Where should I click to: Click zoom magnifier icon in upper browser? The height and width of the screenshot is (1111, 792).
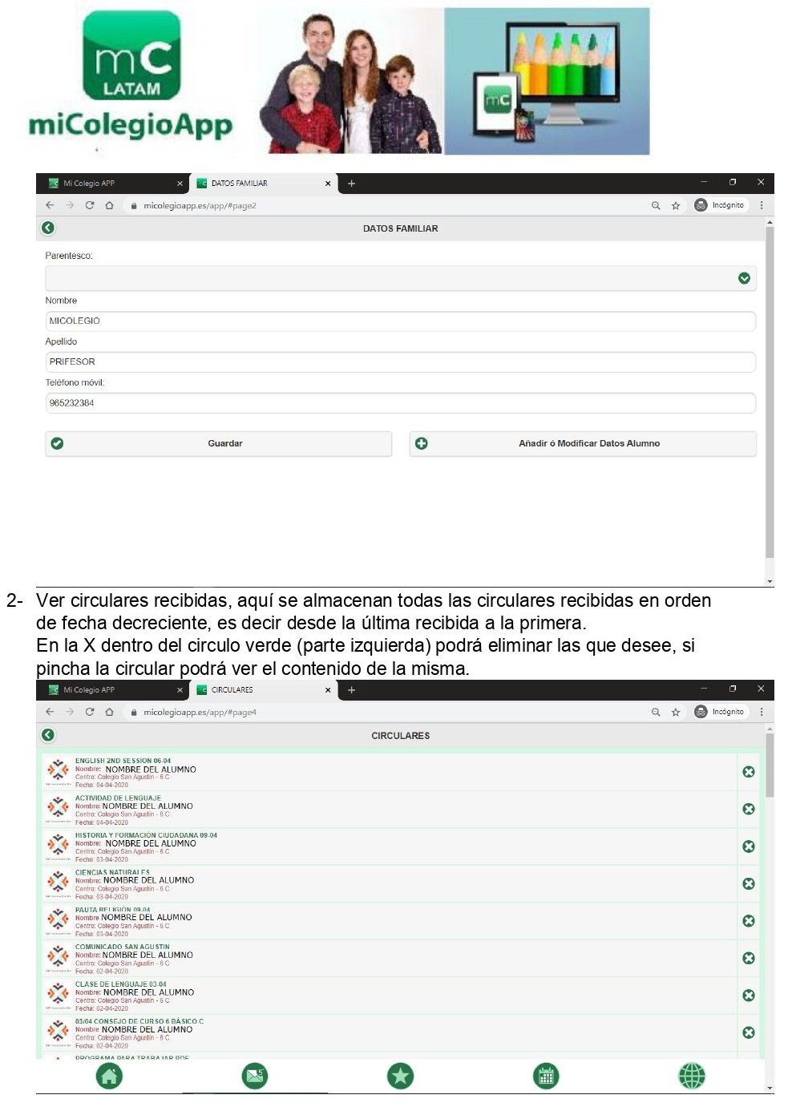(656, 205)
